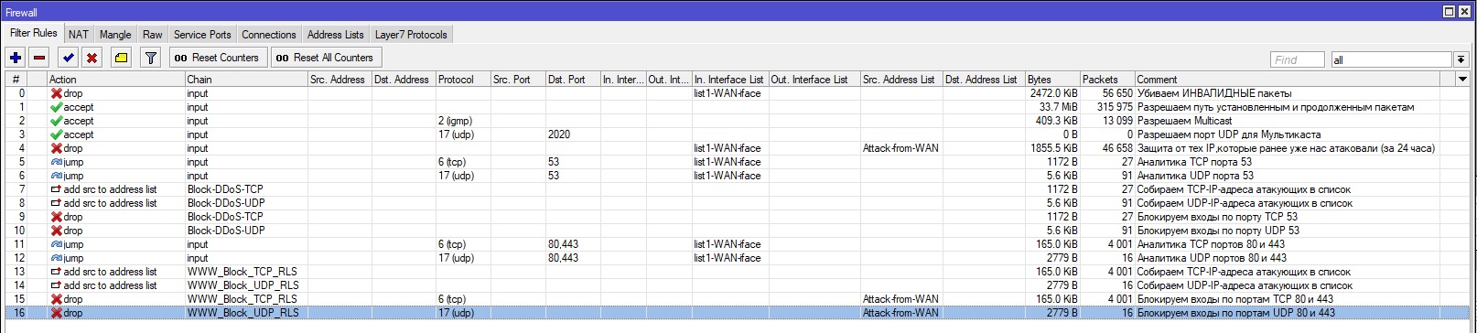Disable selected rule with red X icon
This screenshot has height=333, width=1477.
tap(92, 58)
